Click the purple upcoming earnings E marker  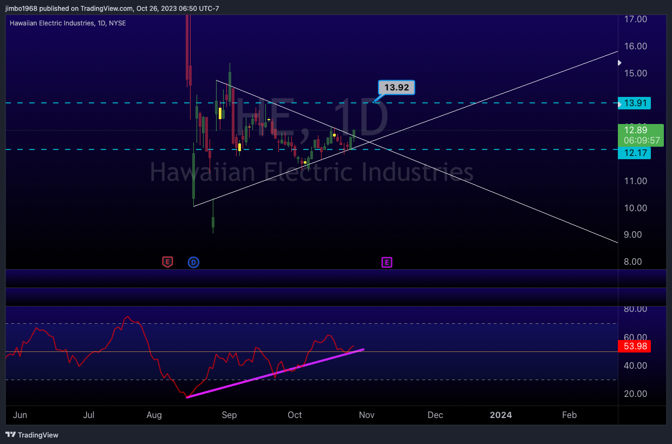[387, 263]
